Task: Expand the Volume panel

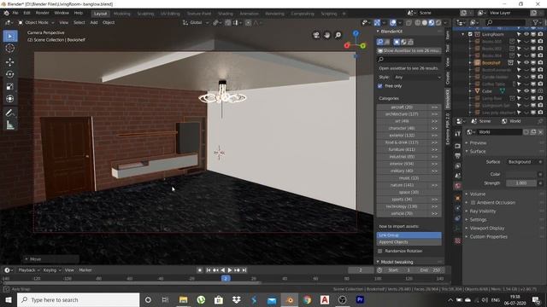Action: tap(477, 194)
